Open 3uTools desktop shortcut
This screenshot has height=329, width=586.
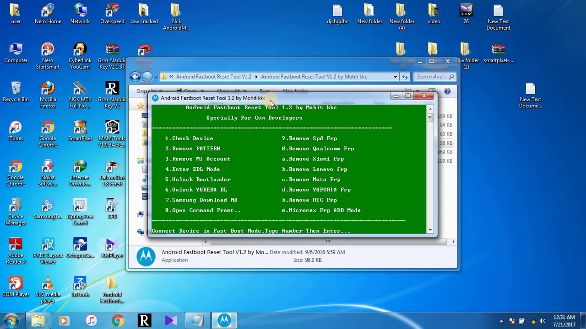[80, 287]
